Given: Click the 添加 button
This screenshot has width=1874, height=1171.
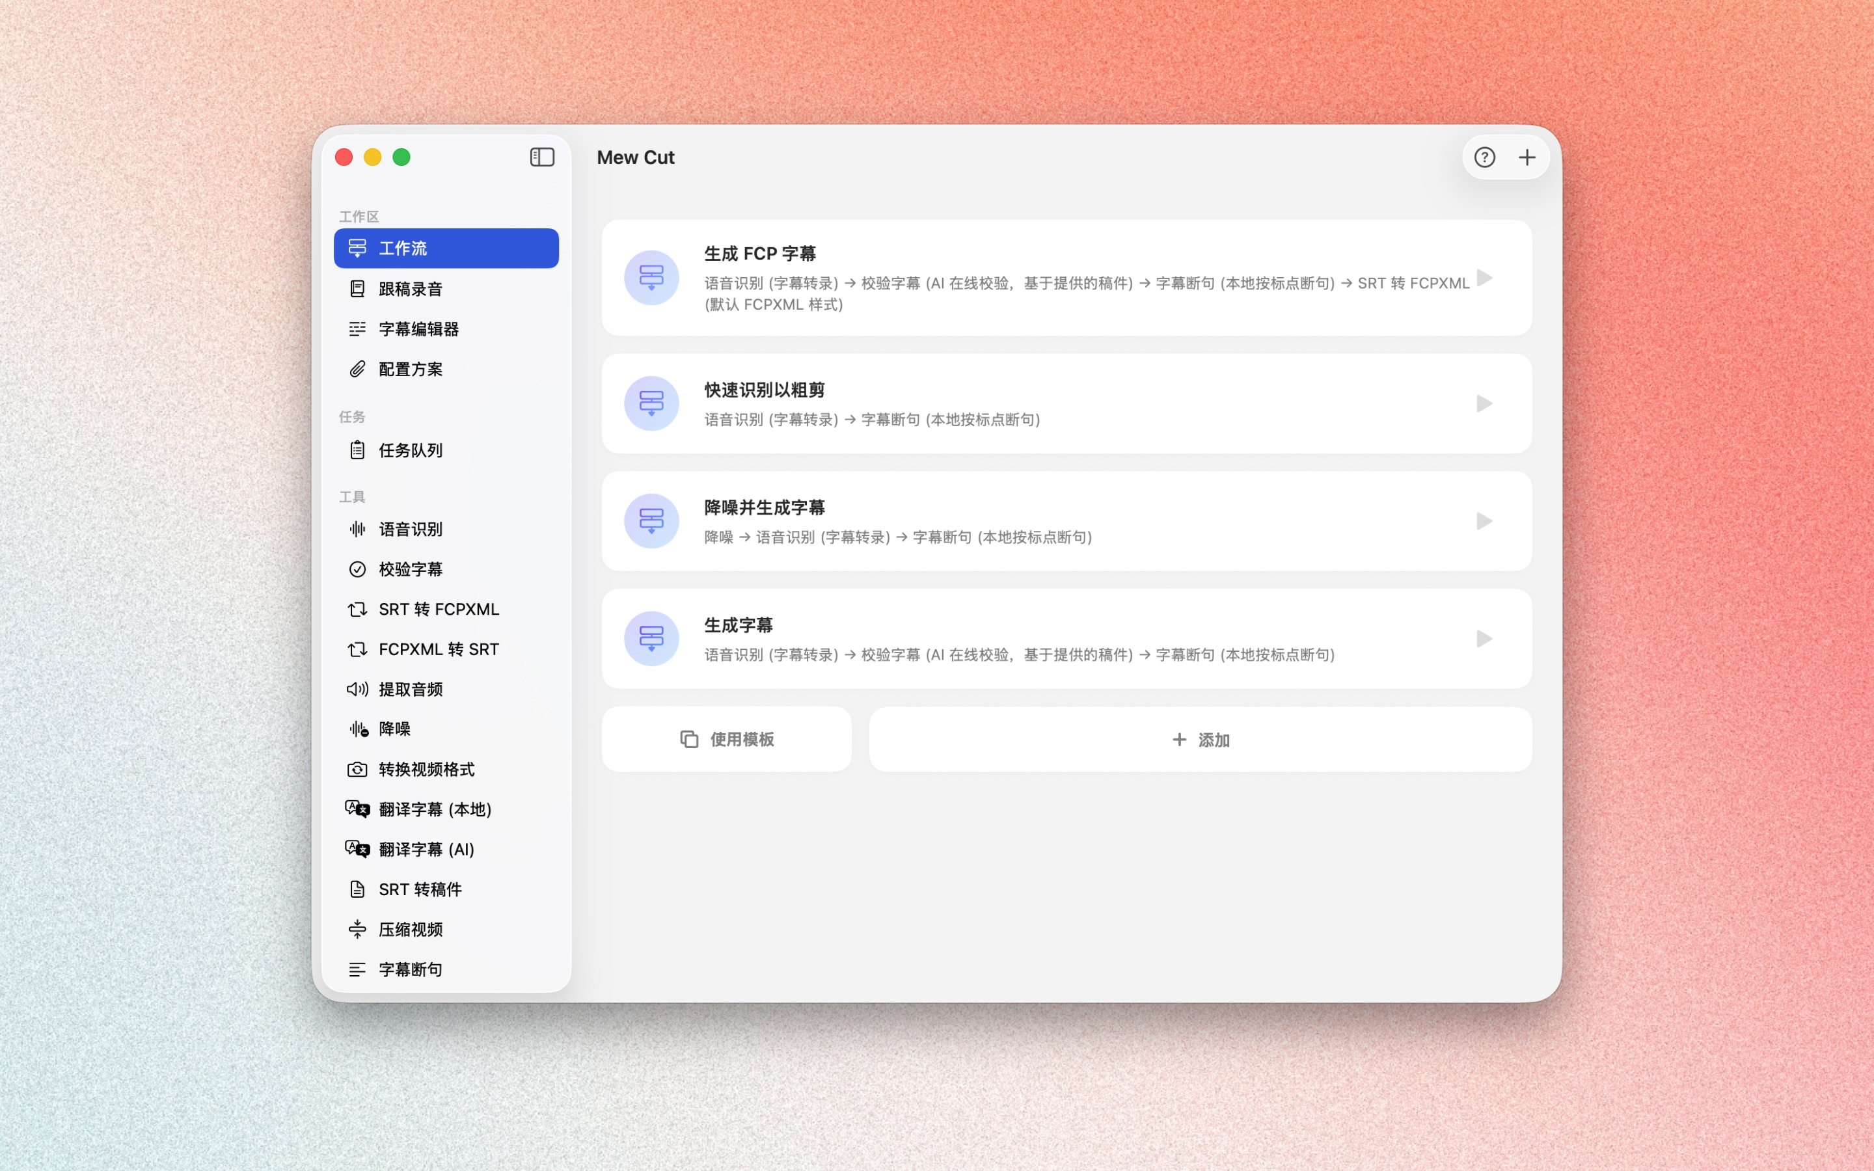Looking at the screenshot, I should (x=1201, y=740).
